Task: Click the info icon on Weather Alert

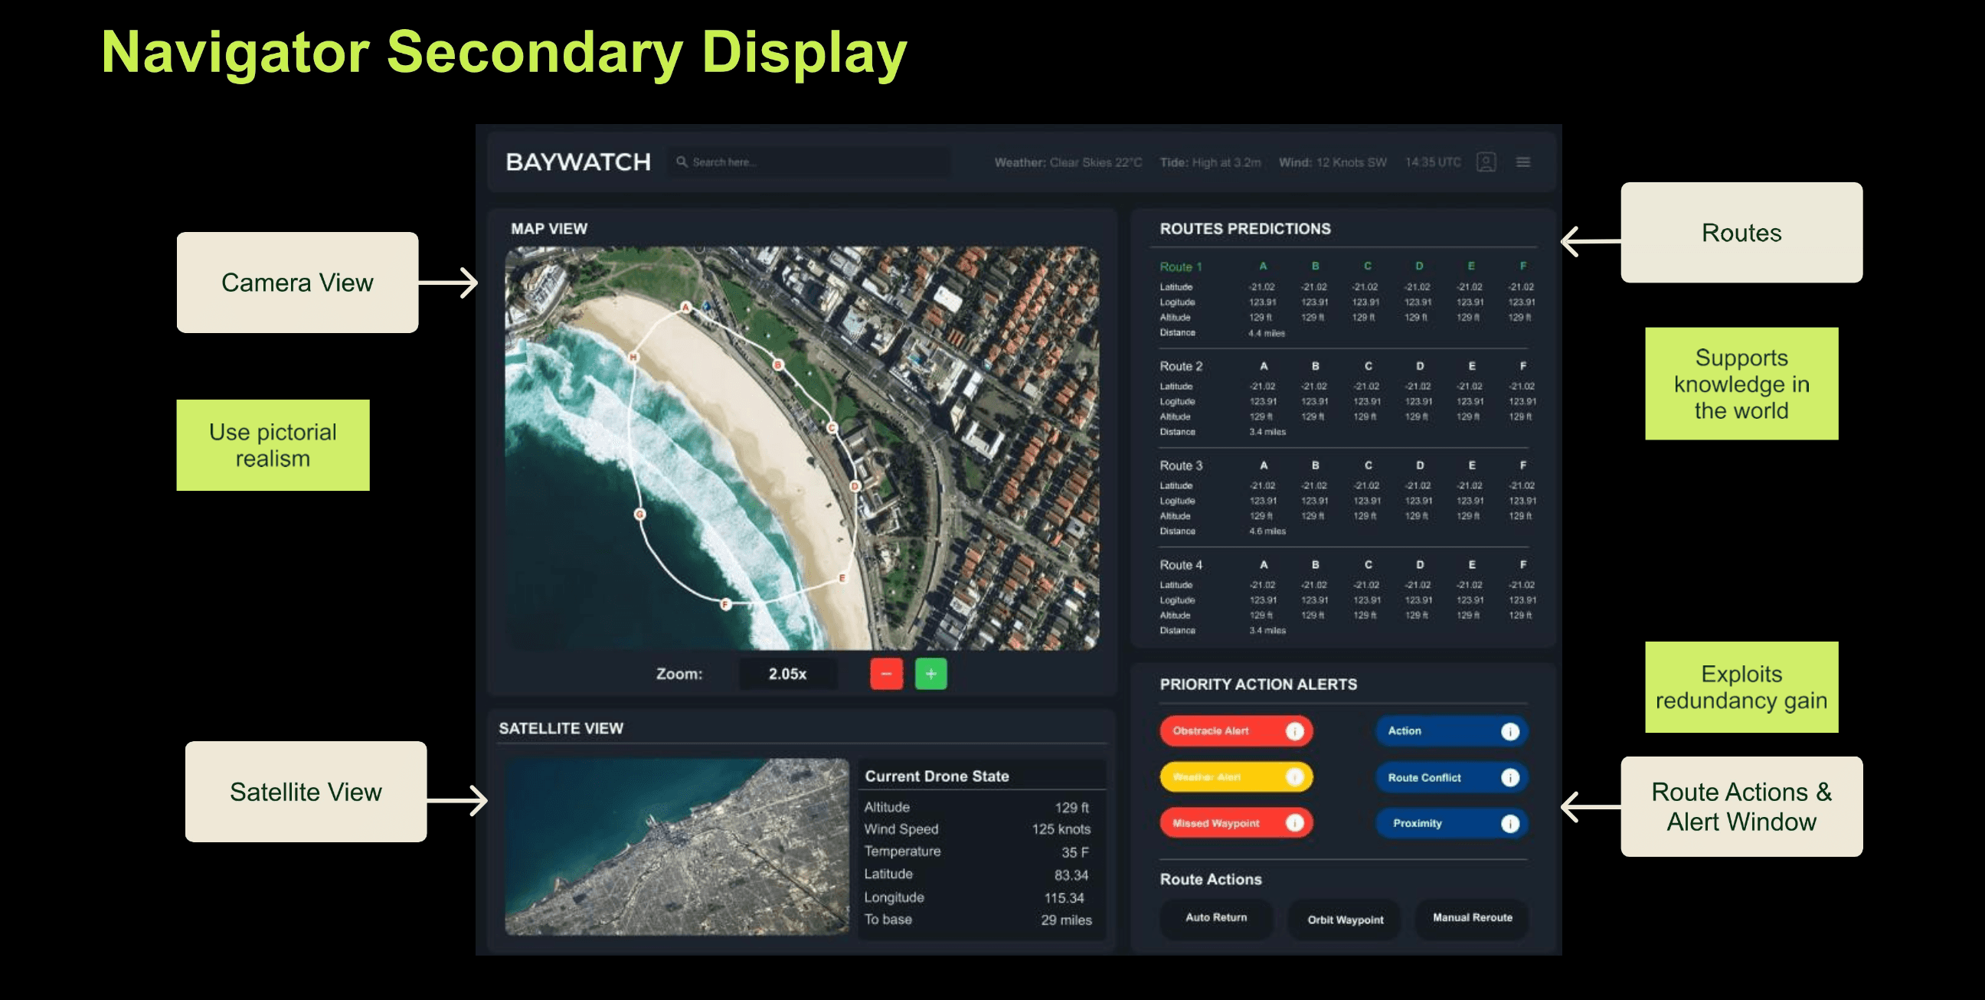Action: 1294,776
